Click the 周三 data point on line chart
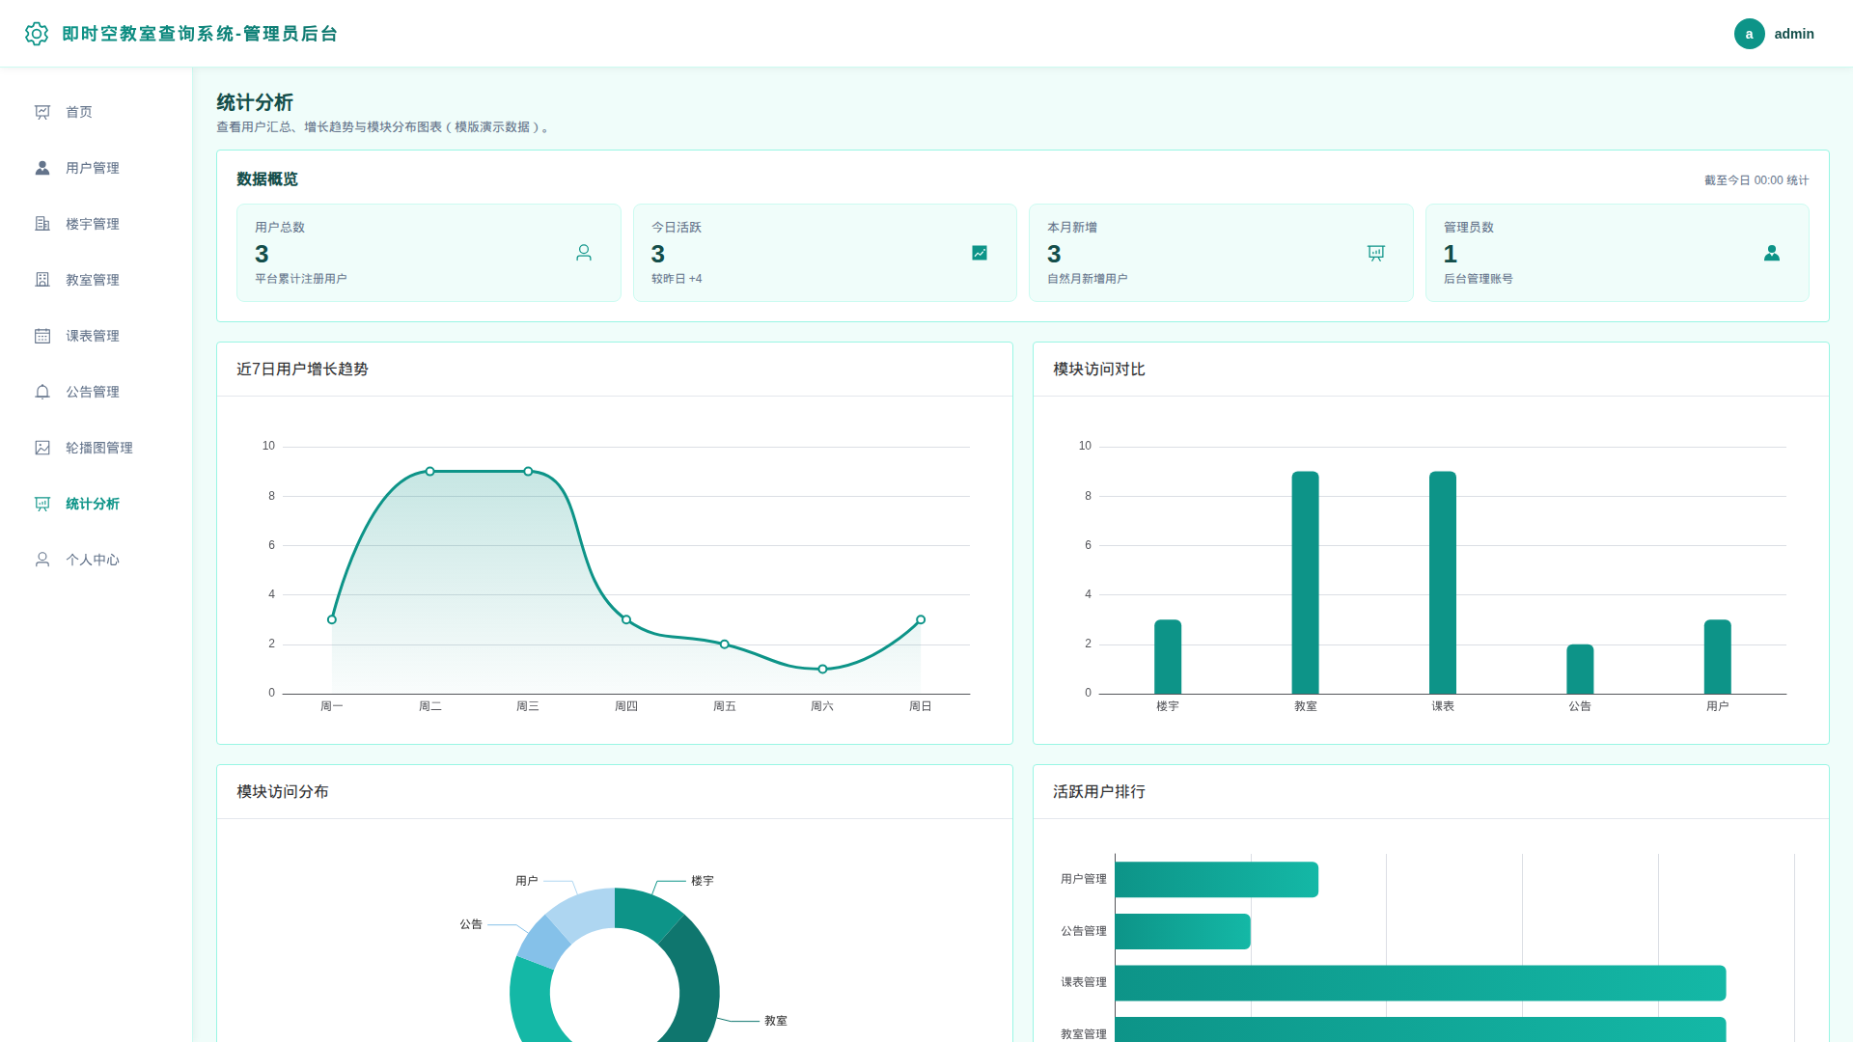Screen dimensions: 1853x1042 pyautogui.click(x=528, y=472)
